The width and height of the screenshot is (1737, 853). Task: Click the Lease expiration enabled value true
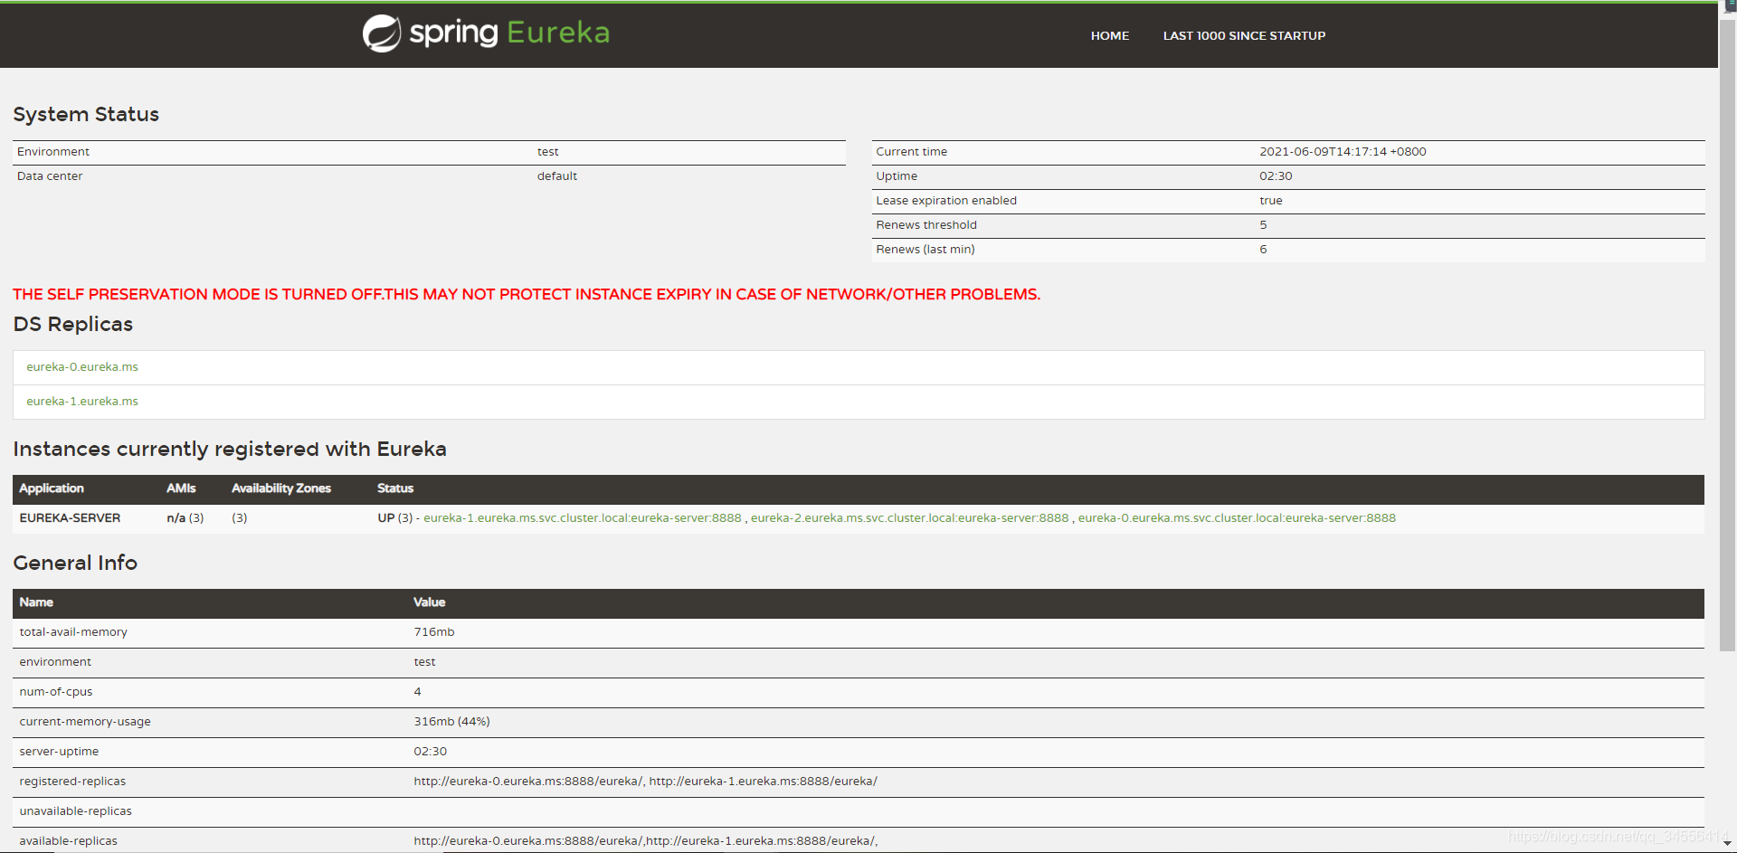click(x=1270, y=201)
